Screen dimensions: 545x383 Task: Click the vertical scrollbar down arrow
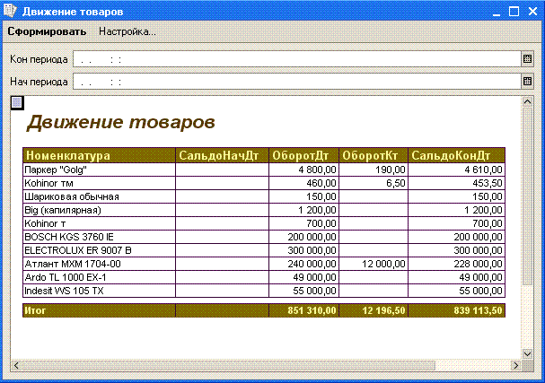coord(527,353)
